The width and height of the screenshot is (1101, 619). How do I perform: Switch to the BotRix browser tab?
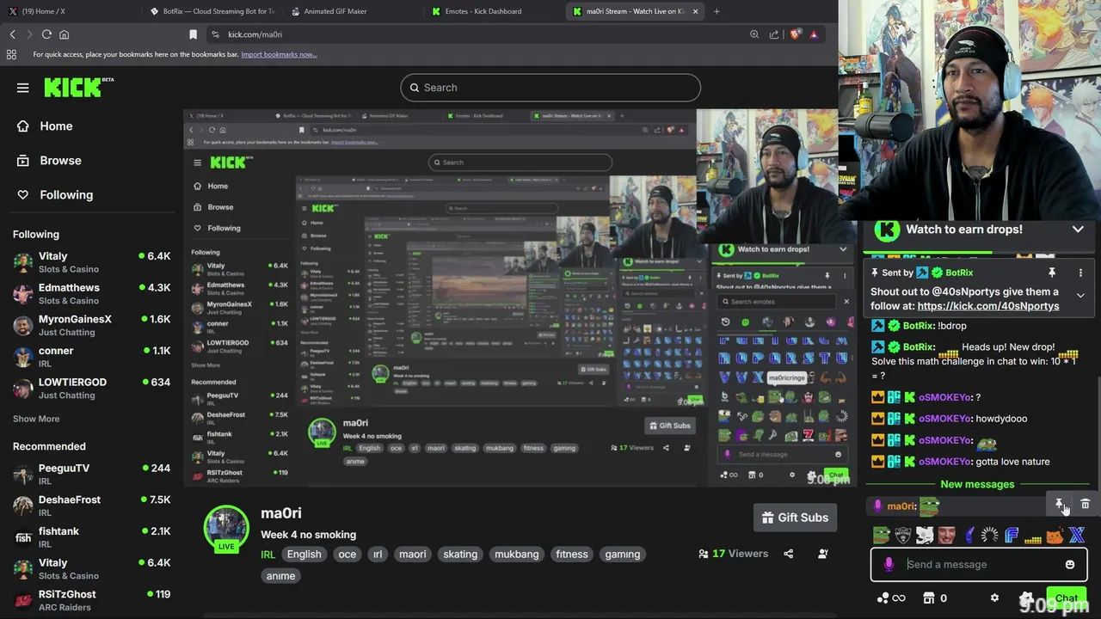(212, 11)
